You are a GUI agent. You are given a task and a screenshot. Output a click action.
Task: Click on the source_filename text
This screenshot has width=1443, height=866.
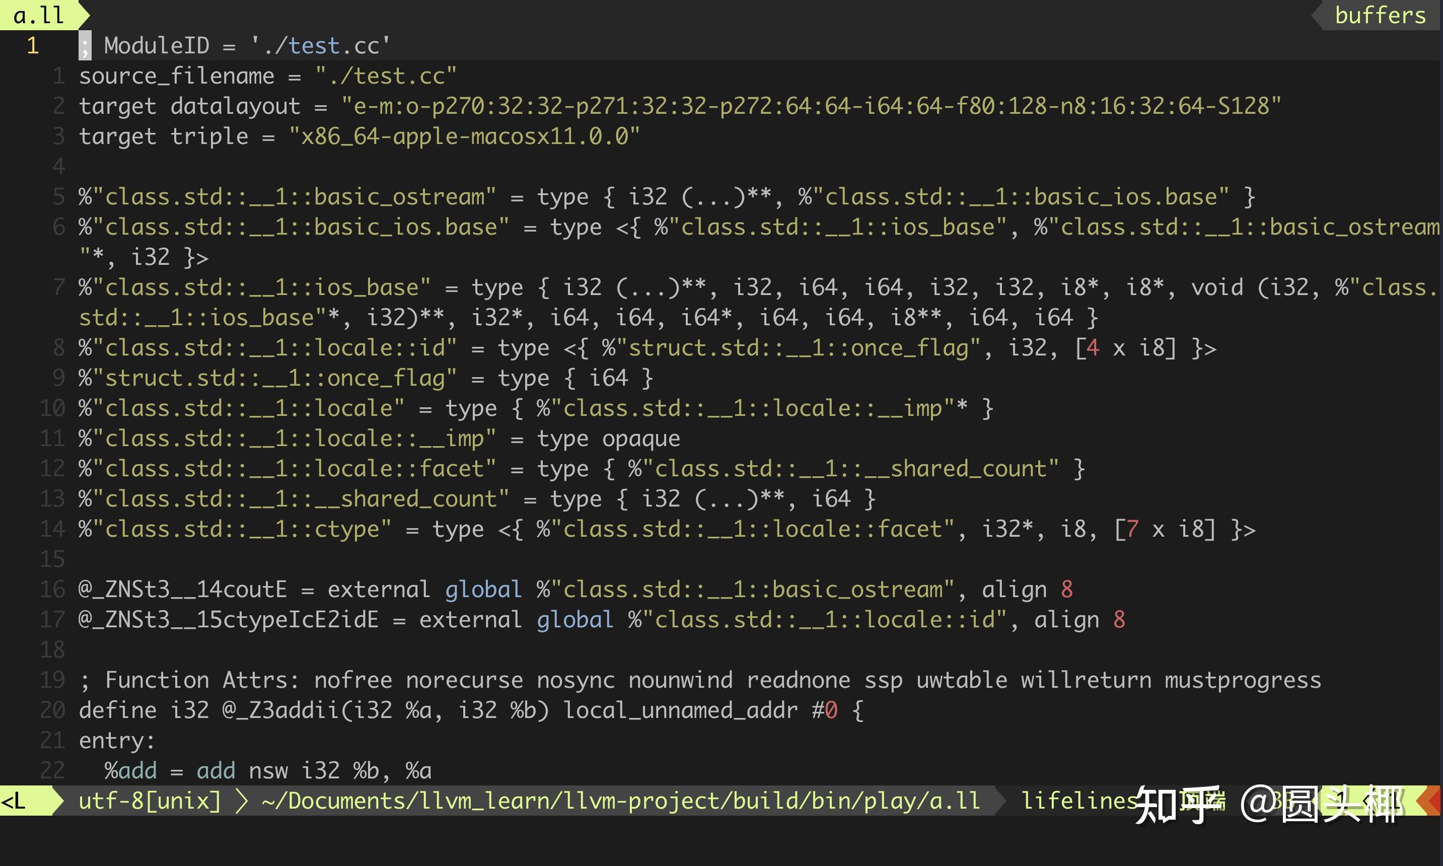tap(176, 76)
